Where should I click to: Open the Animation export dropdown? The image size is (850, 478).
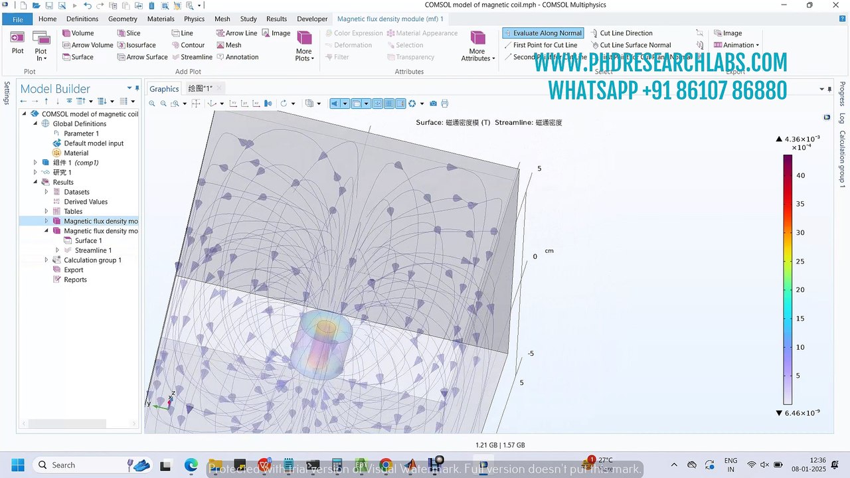tap(736, 45)
